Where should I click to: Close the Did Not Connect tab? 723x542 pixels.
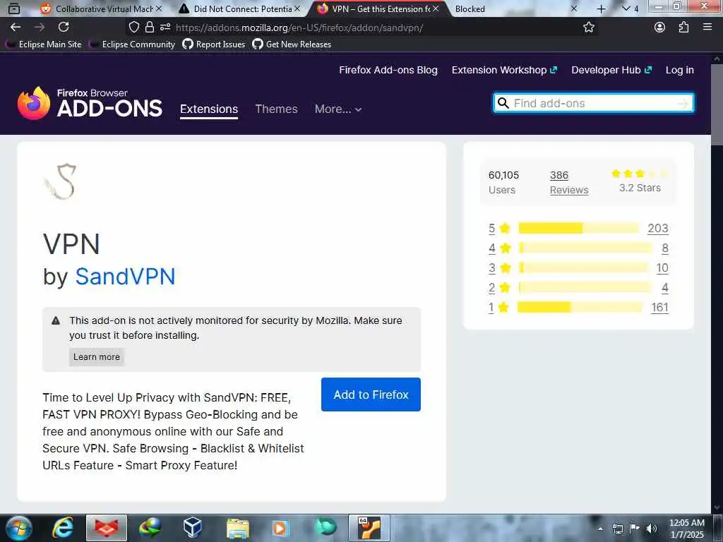point(297,8)
